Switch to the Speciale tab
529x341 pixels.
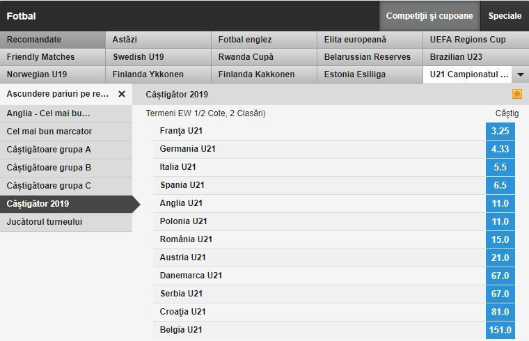pos(505,16)
